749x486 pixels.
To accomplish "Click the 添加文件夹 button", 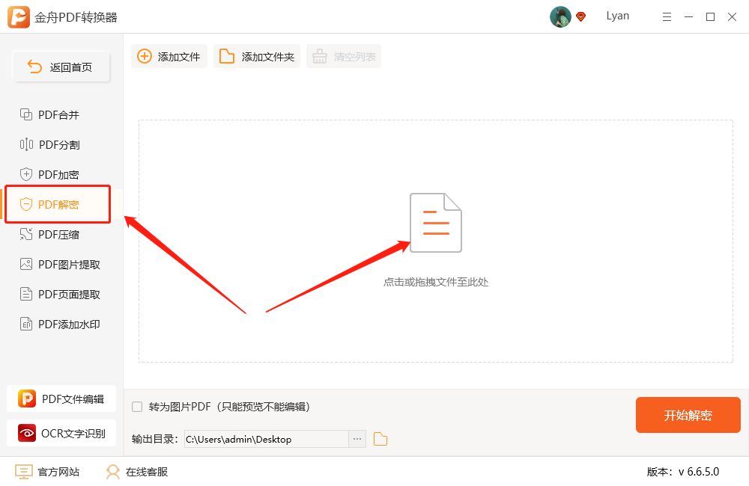I will click(257, 56).
